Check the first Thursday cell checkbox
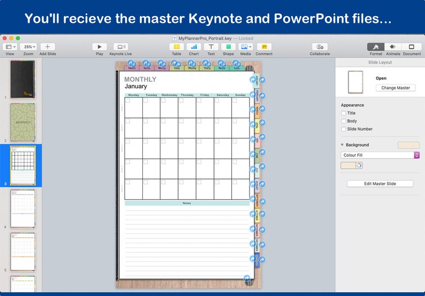This screenshot has width=425, height=296. point(181,100)
